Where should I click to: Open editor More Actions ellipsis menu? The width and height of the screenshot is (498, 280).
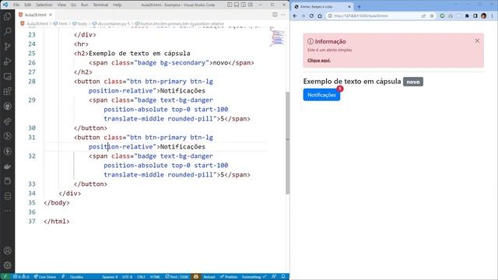[283, 15]
